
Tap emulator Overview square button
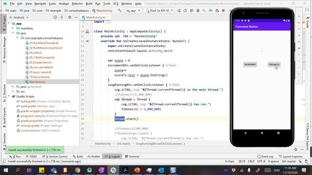coord(278,133)
